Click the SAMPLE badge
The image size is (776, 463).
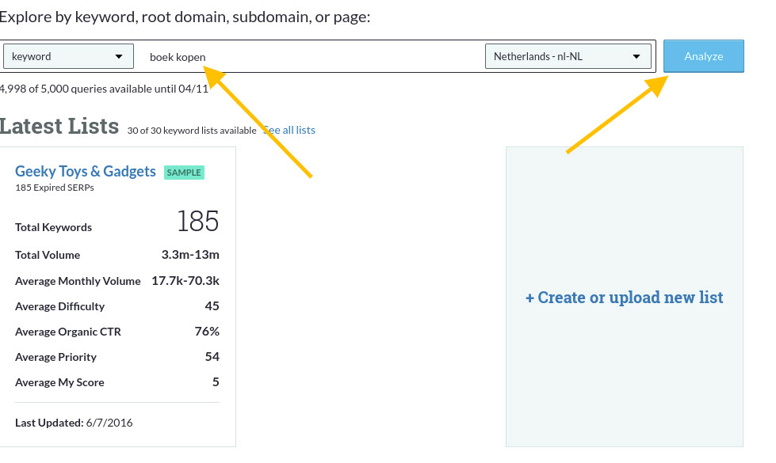click(184, 173)
